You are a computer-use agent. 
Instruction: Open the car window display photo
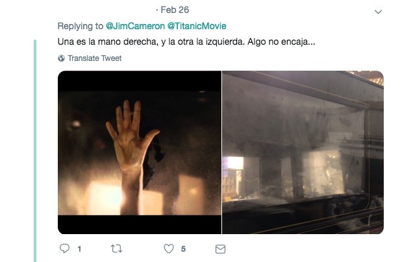click(303, 152)
